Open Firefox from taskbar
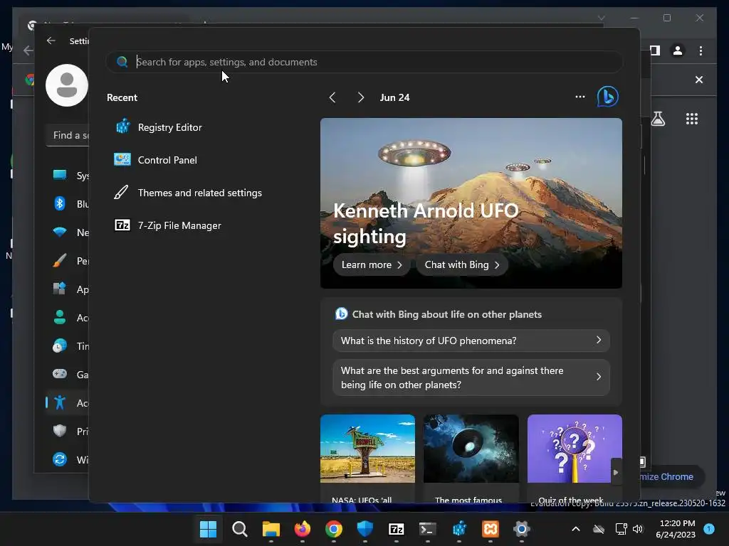 (302, 529)
